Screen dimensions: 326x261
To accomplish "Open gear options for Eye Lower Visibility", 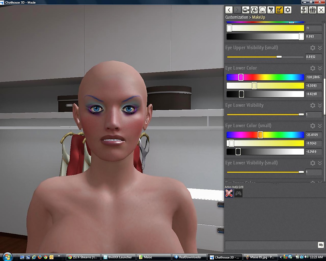I will point(313,105).
